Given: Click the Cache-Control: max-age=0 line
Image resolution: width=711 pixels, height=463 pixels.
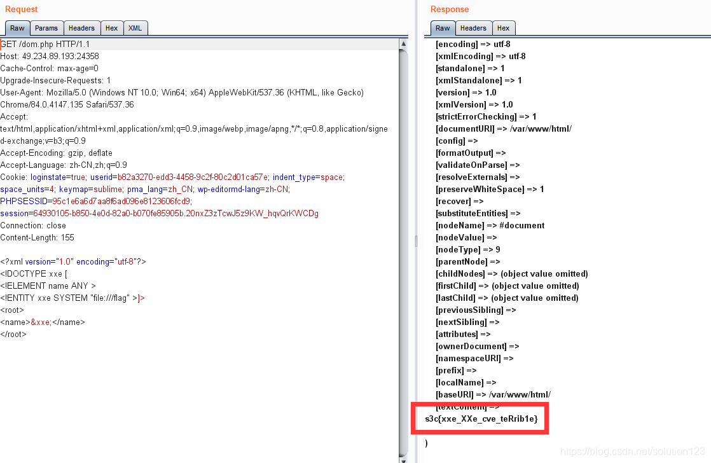Looking at the screenshot, I should (x=50, y=69).
